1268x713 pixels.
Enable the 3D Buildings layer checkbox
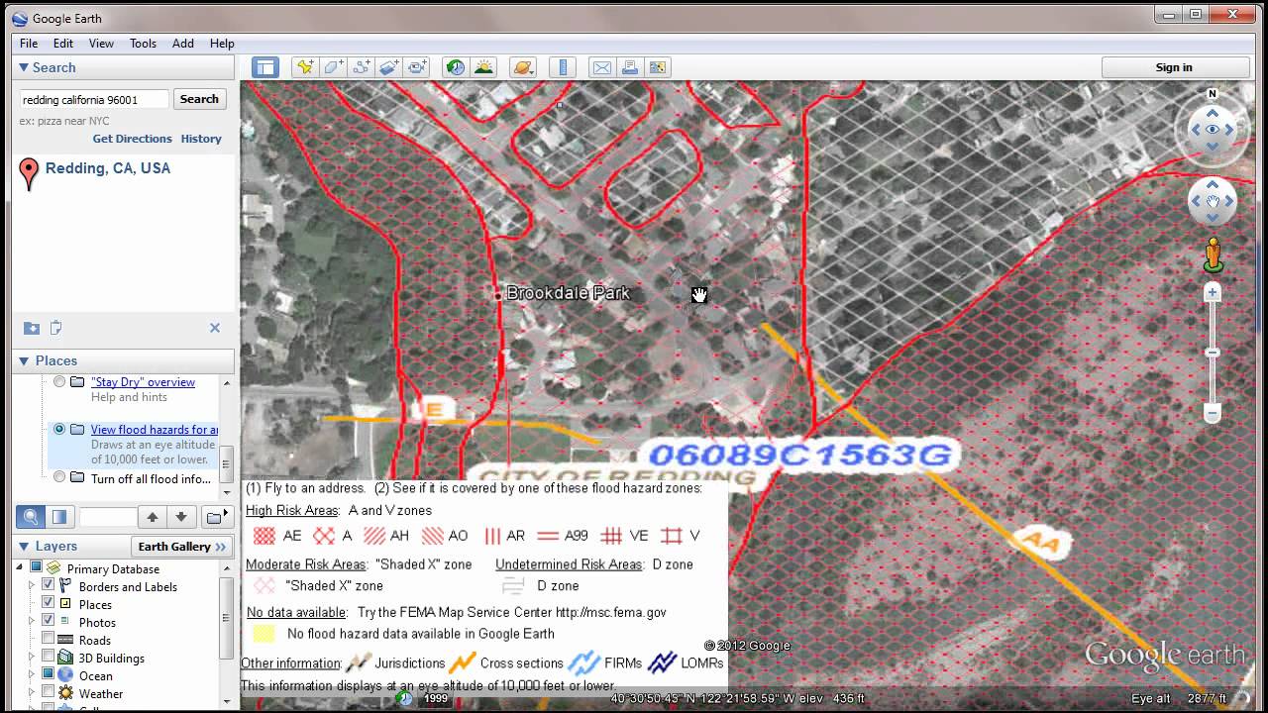48,658
